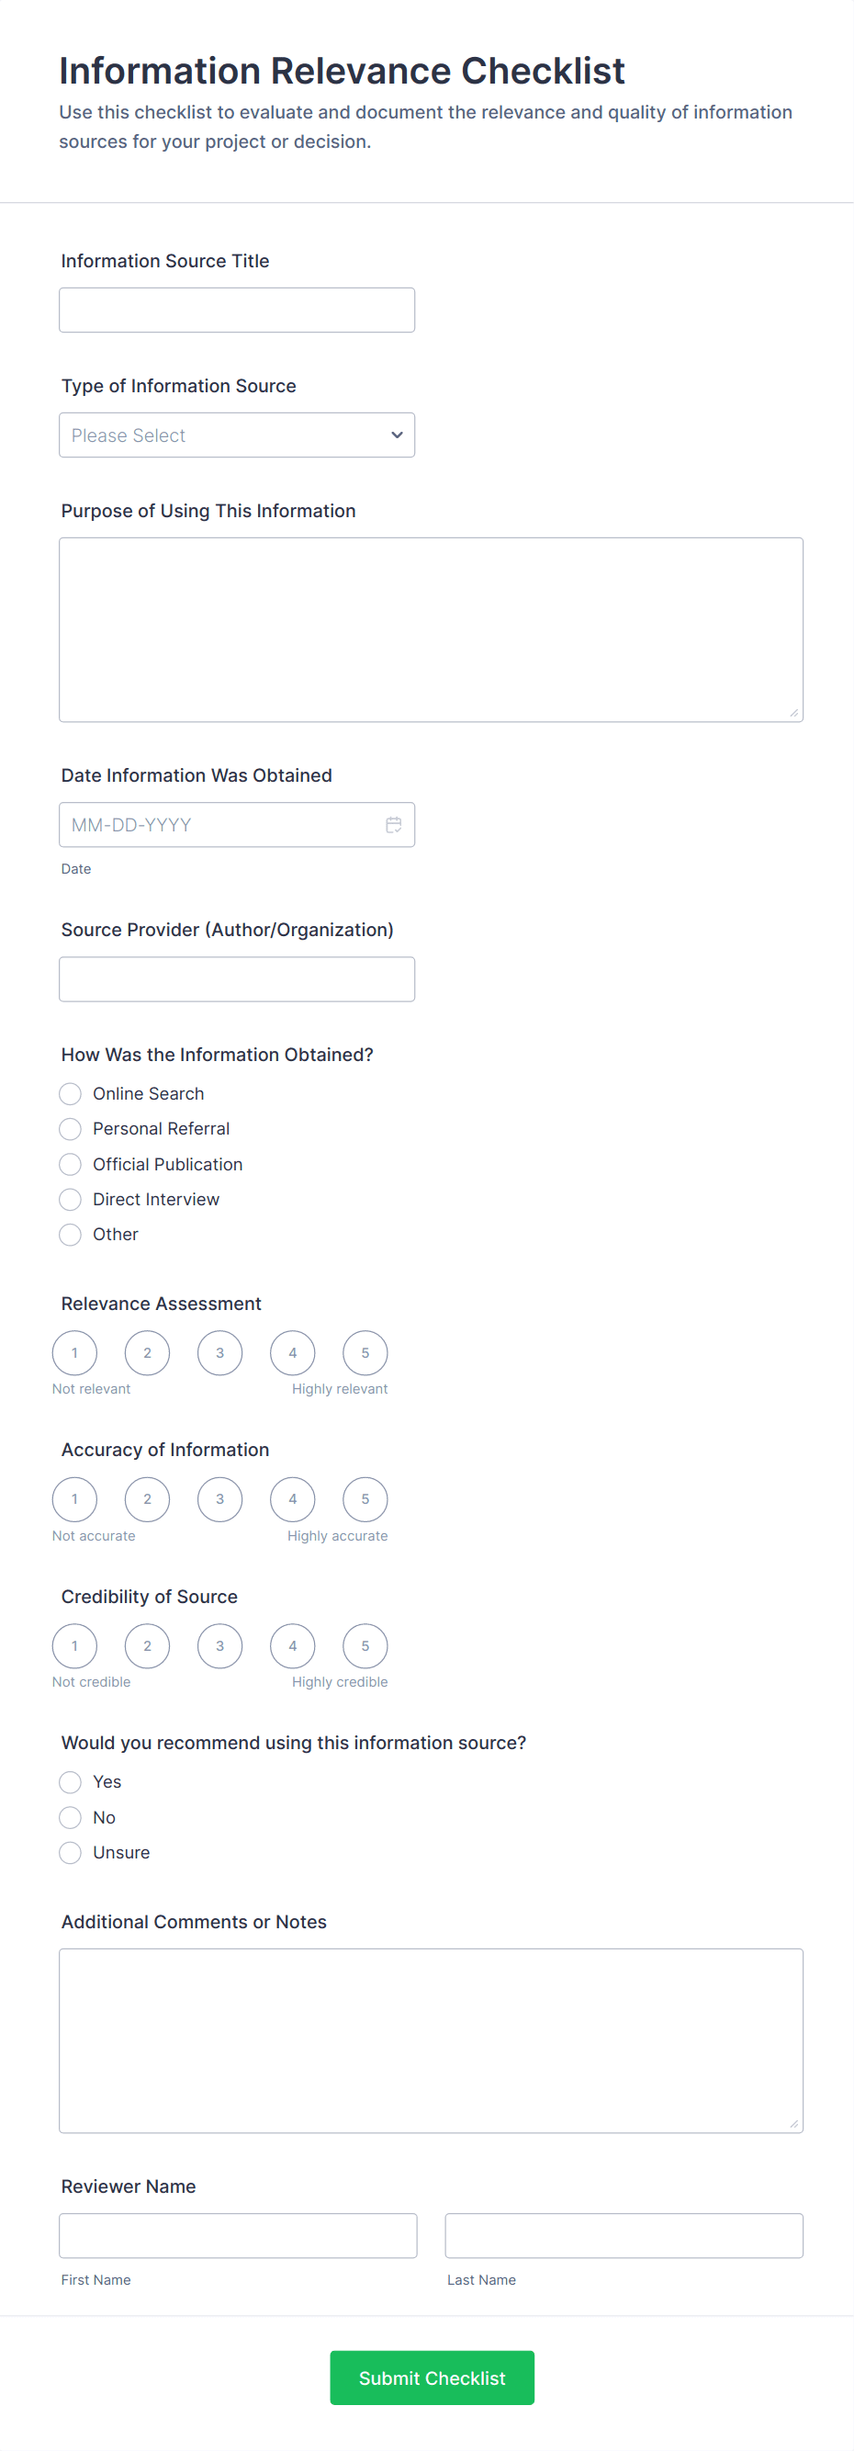Click the Purpose of Using This Information textarea
This screenshot has width=854, height=2451.
click(x=431, y=629)
